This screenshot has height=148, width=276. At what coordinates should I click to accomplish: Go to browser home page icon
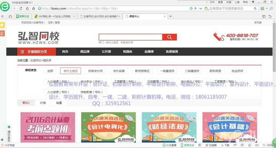(27, 8)
